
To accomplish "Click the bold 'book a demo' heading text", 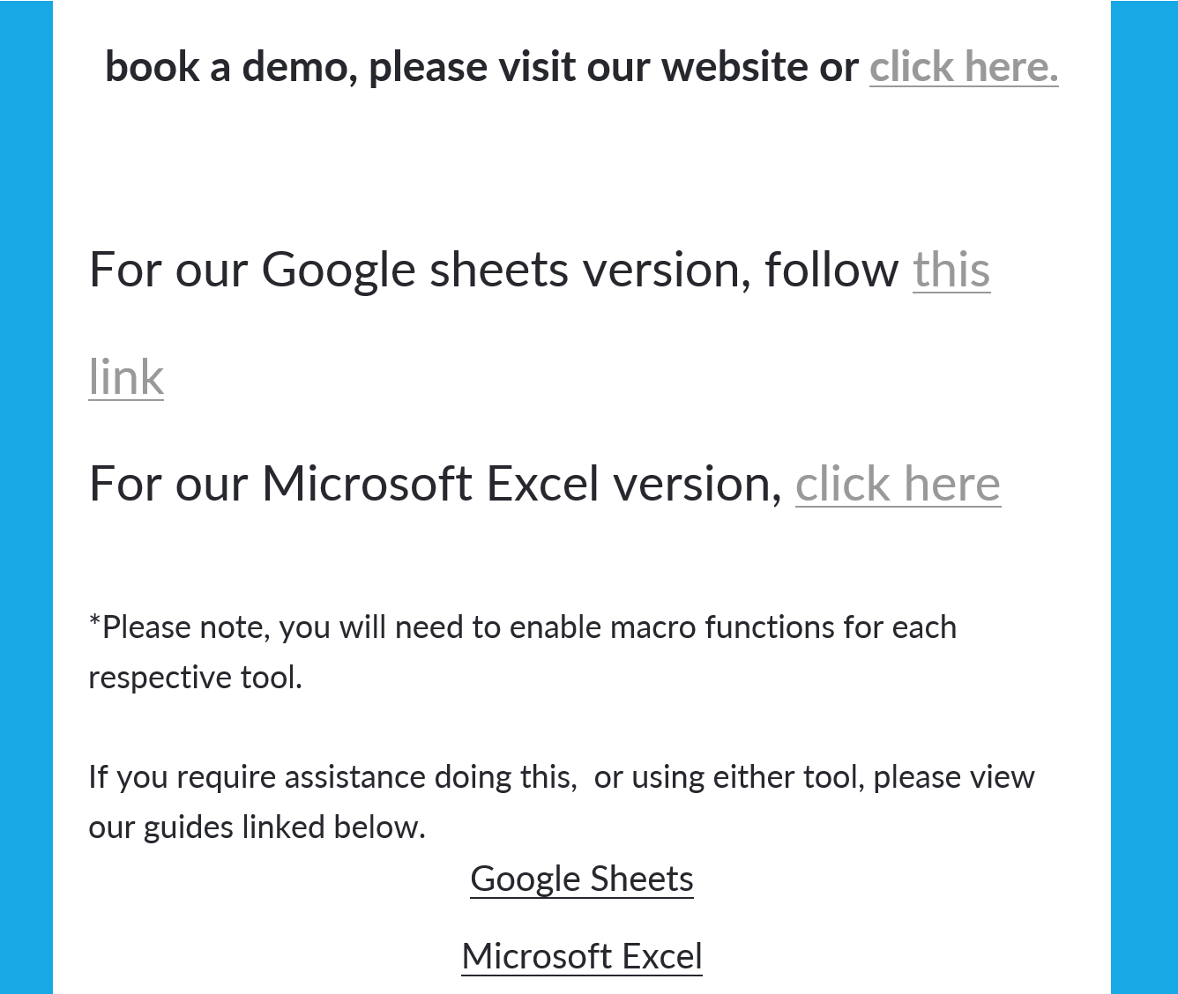I will (229, 67).
